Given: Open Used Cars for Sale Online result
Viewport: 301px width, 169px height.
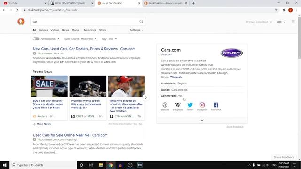Looking at the screenshot, I should (x=70, y=135).
